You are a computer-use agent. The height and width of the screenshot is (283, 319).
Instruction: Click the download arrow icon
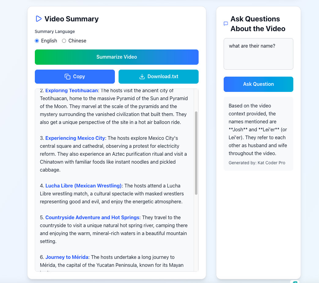142,77
